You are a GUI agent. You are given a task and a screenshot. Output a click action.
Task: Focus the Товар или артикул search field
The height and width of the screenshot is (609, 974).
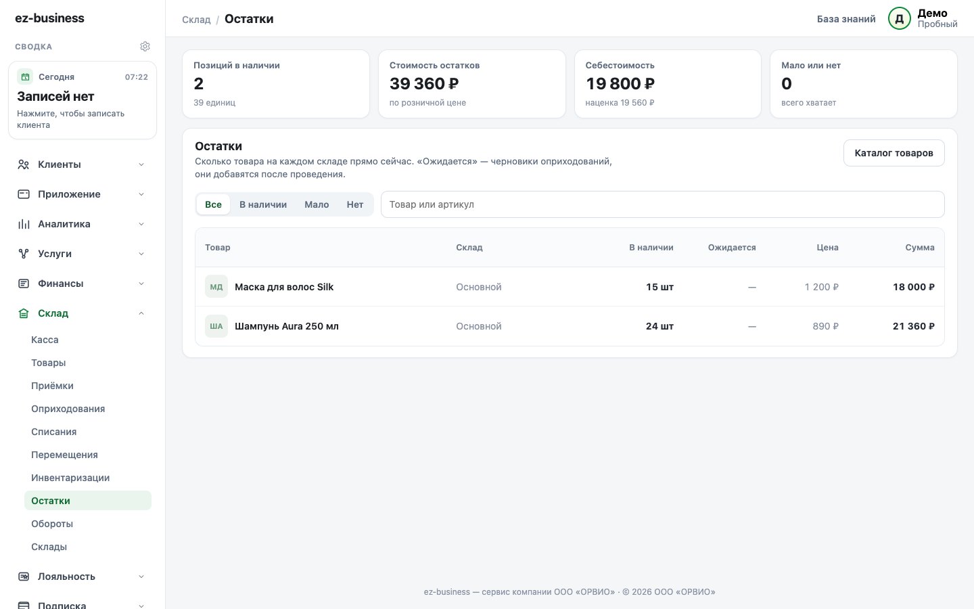coord(662,204)
